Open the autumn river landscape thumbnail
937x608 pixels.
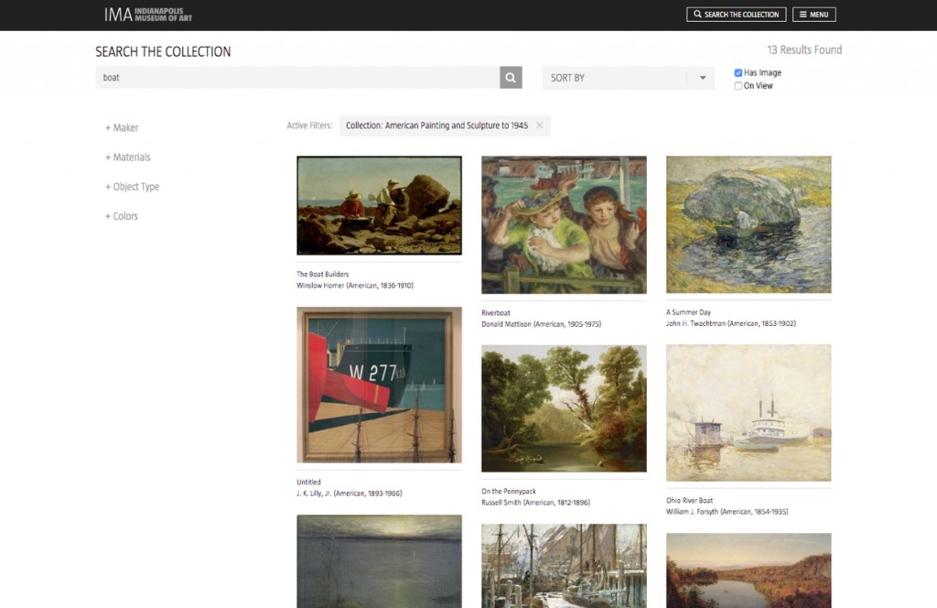749,570
